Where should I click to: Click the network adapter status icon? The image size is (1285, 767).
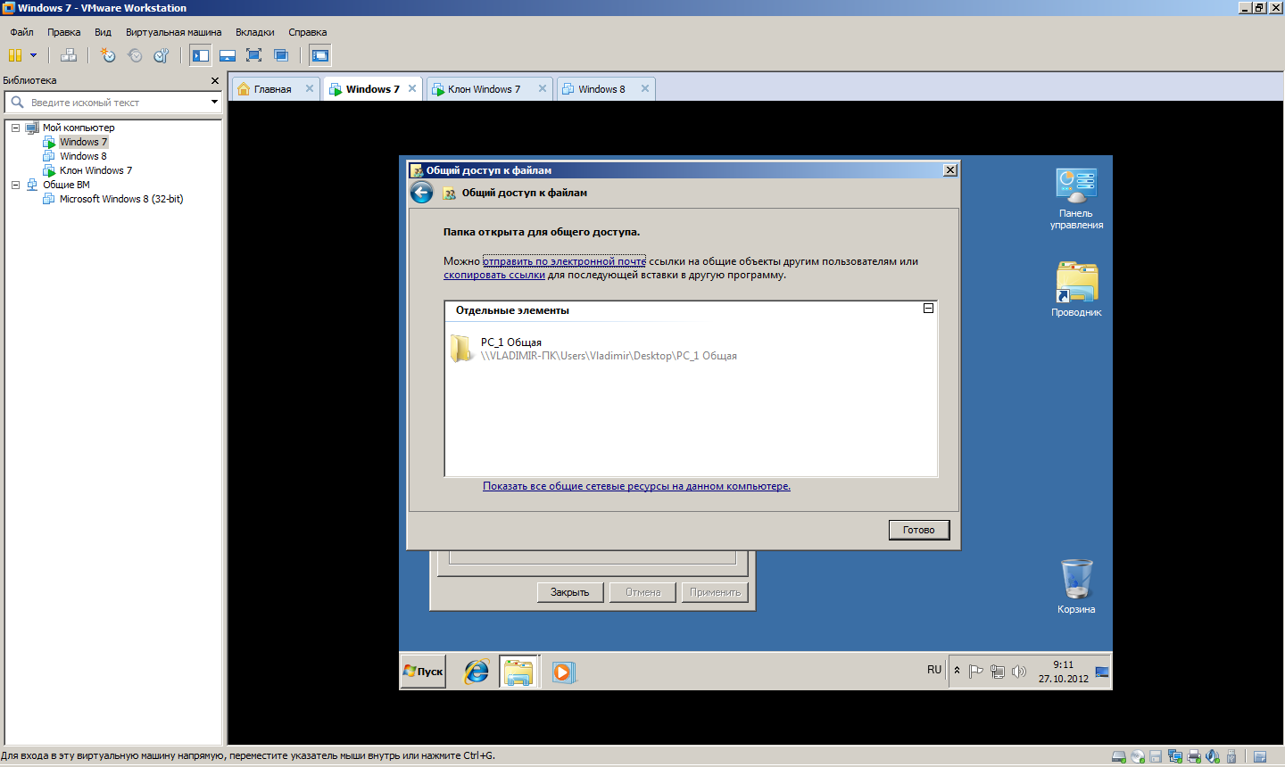[1175, 757]
